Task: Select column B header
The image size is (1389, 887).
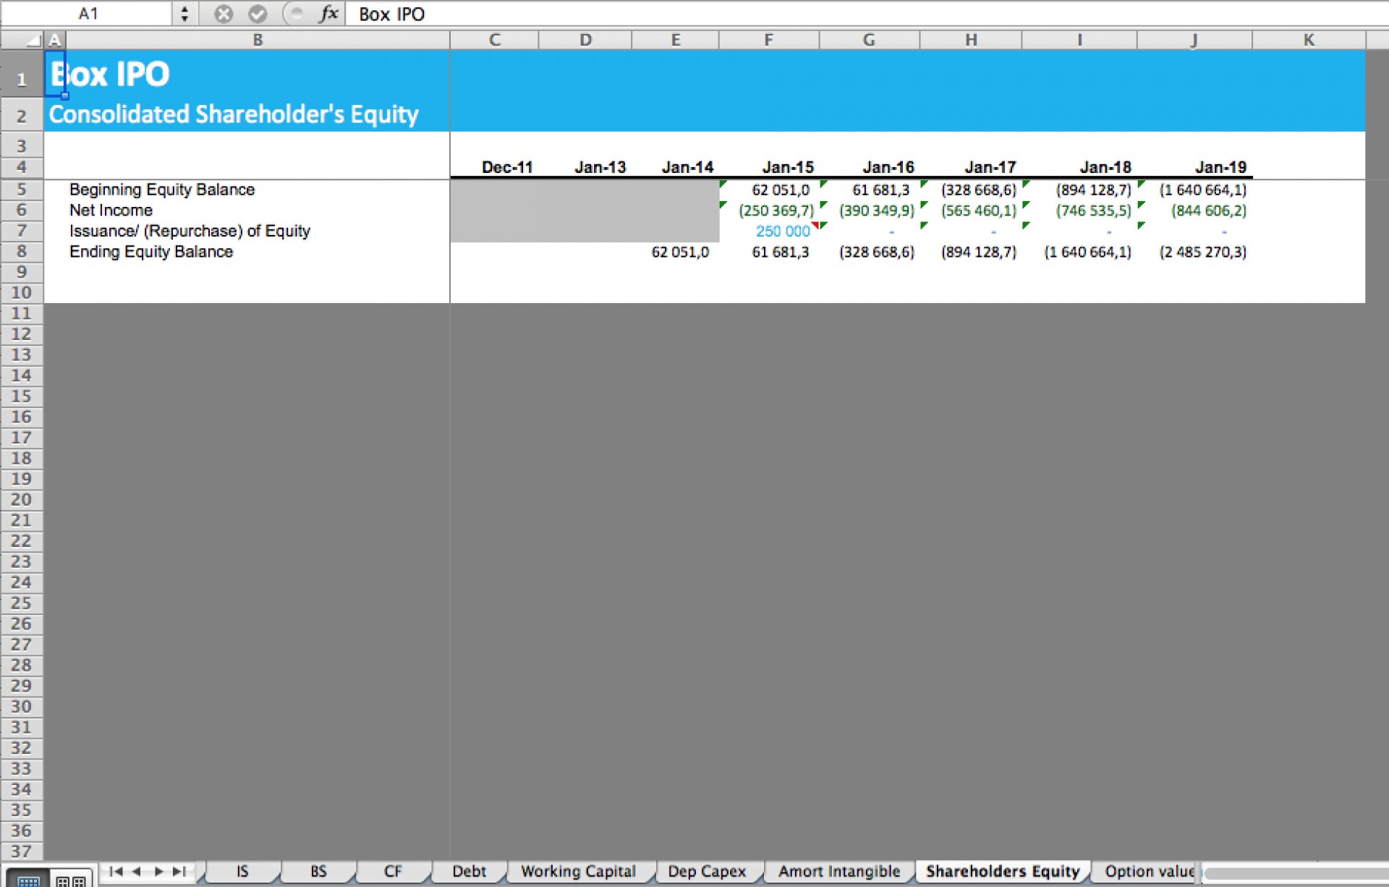Action: (x=258, y=41)
